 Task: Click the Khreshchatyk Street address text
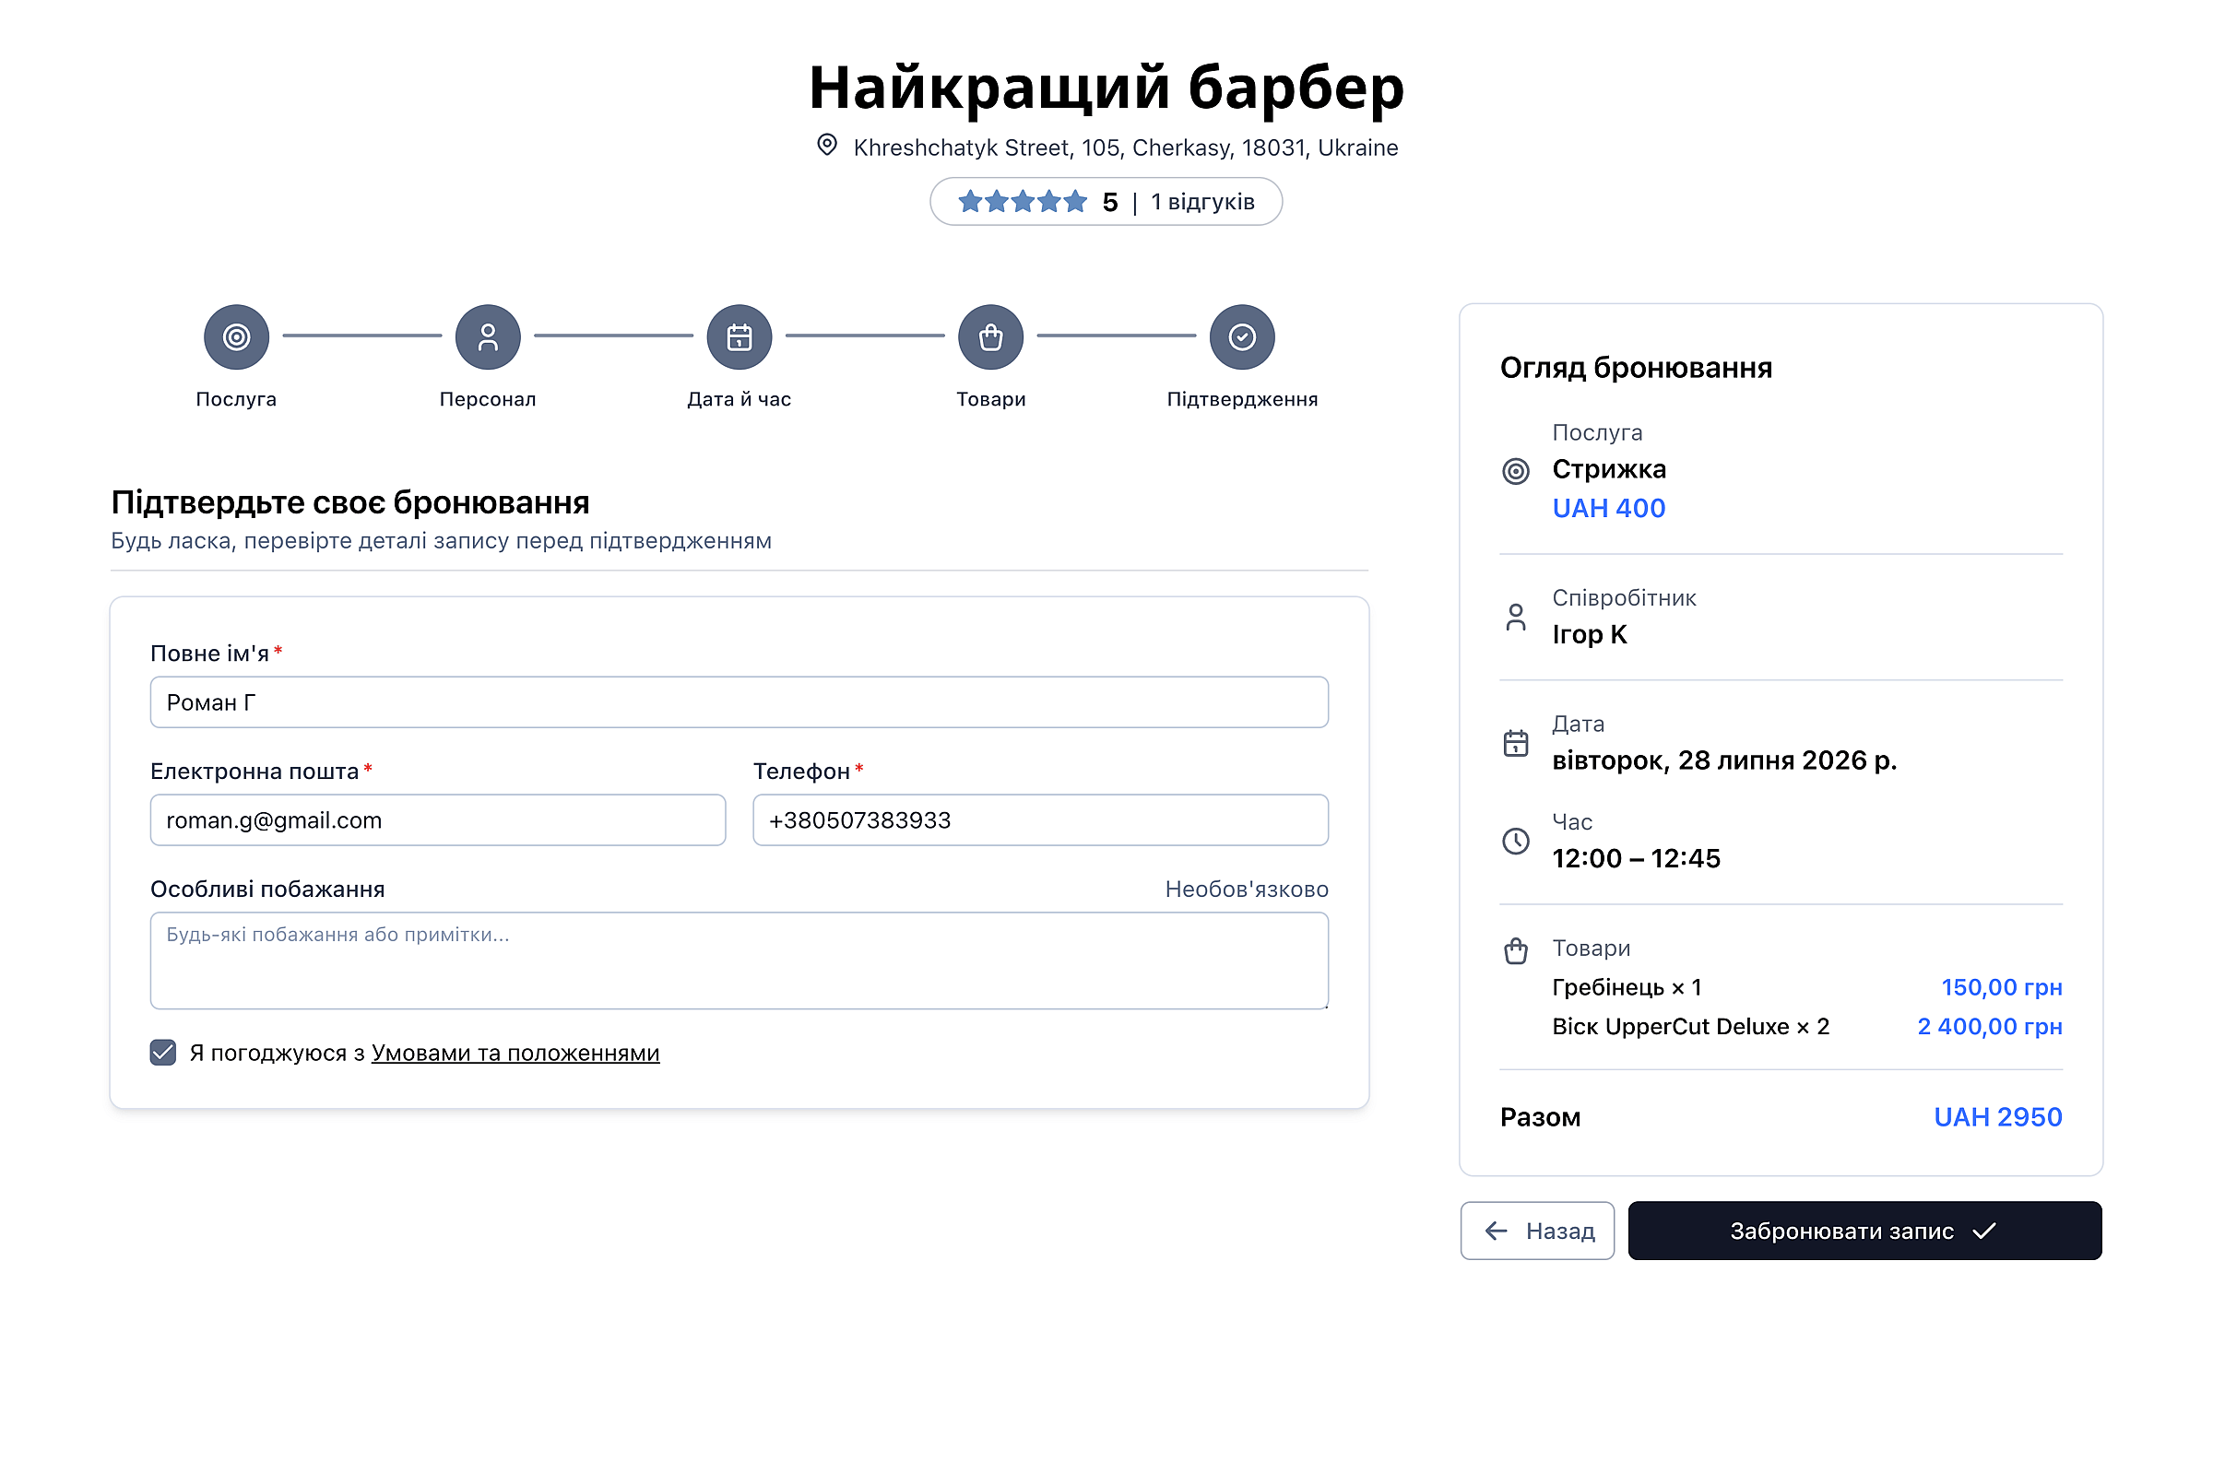pyautogui.click(x=1126, y=147)
